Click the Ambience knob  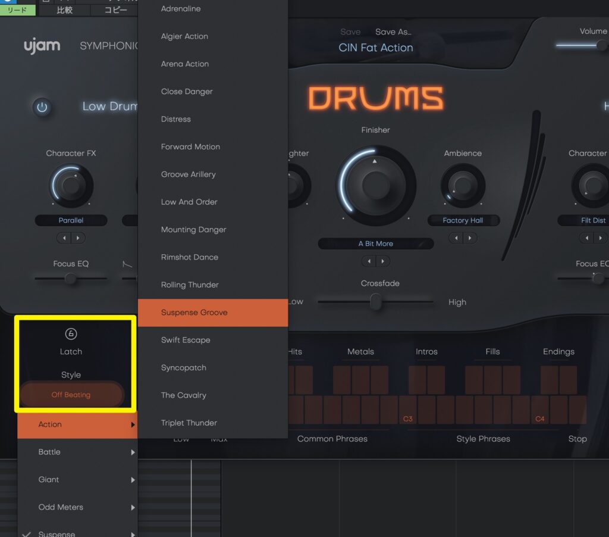click(463, 186)
